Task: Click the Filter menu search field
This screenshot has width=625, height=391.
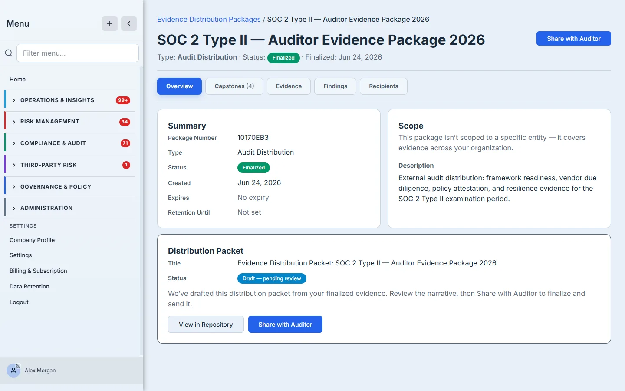Action: (x=78, y=53)
